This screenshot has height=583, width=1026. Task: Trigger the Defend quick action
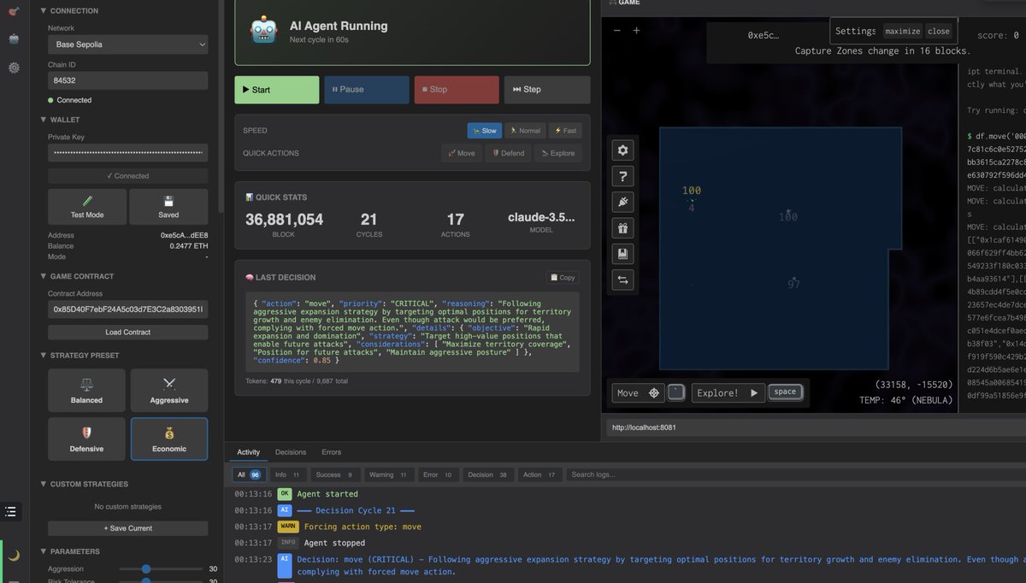click(x=508, y=153)
